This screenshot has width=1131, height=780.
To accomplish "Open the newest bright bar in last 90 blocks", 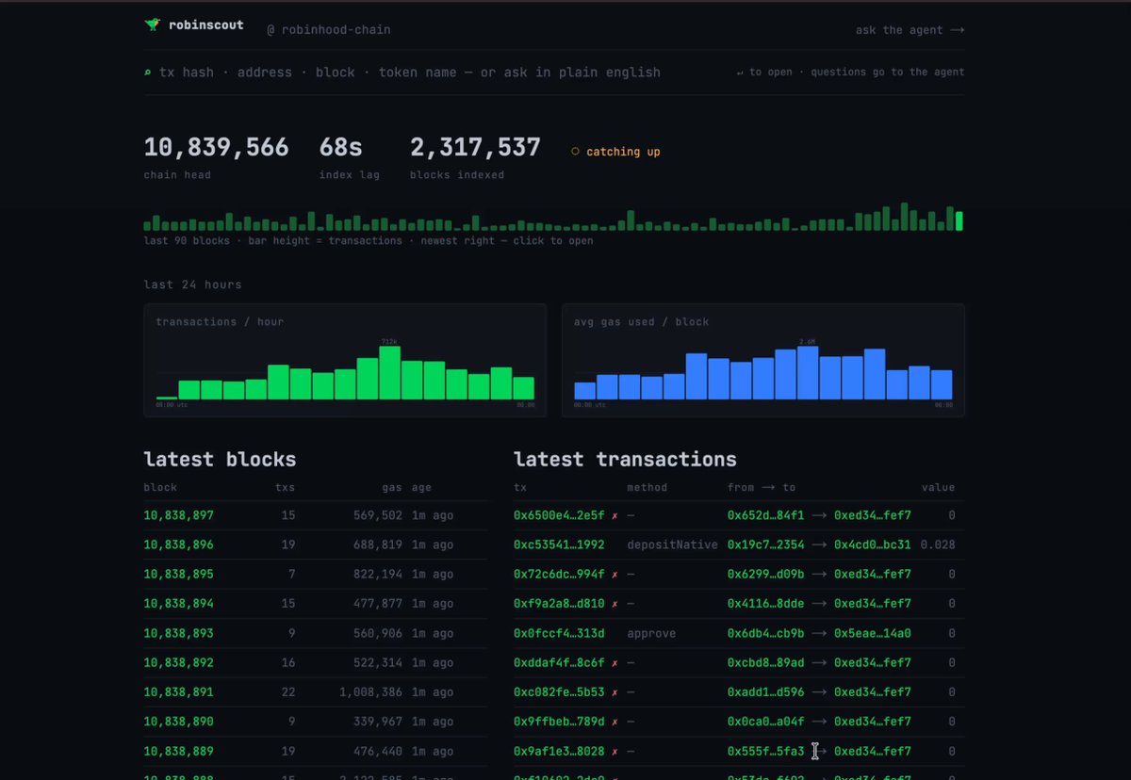I will tap(959, 221).
